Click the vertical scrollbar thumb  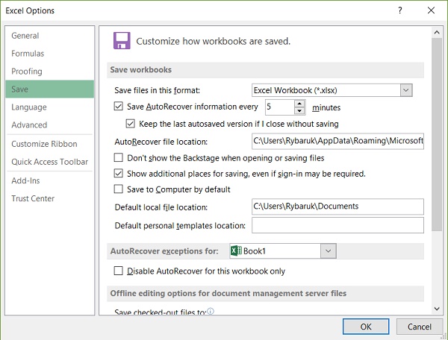click(x=437, y=134)
